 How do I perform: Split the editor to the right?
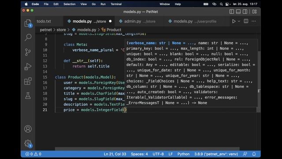pyautogui.click(x=246, y=21)
